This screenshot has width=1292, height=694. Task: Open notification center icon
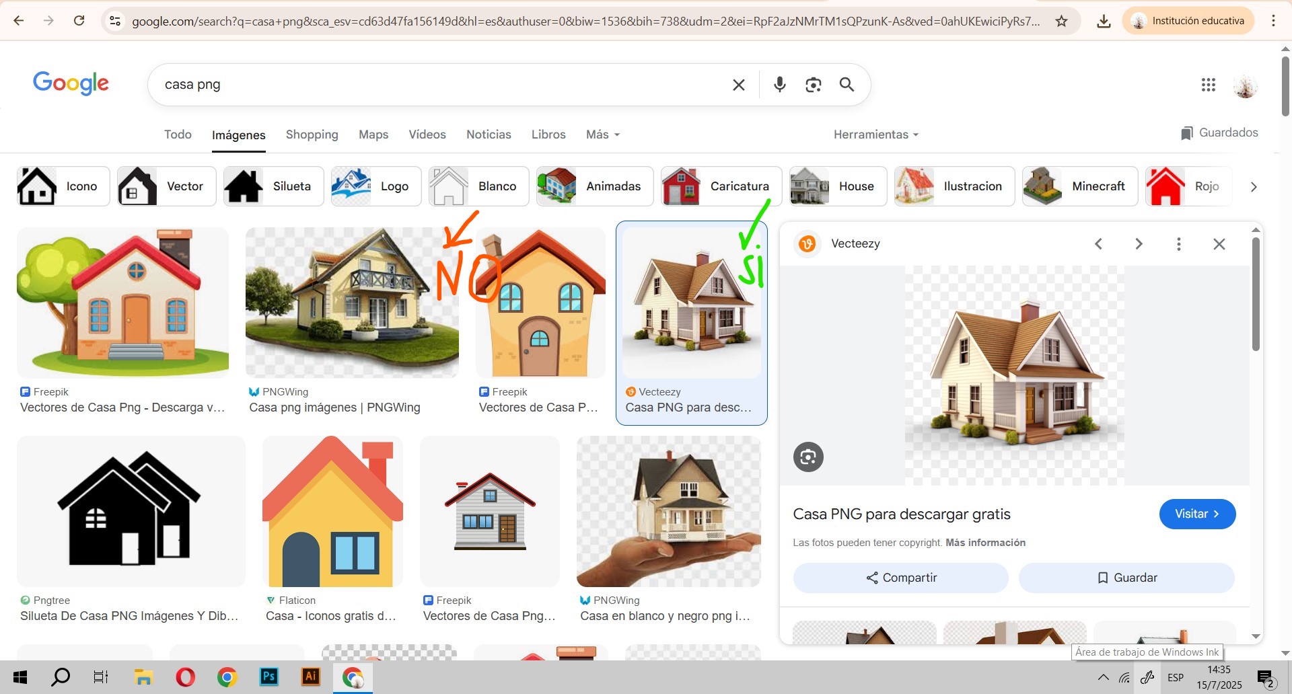[x=1266, y=678]
